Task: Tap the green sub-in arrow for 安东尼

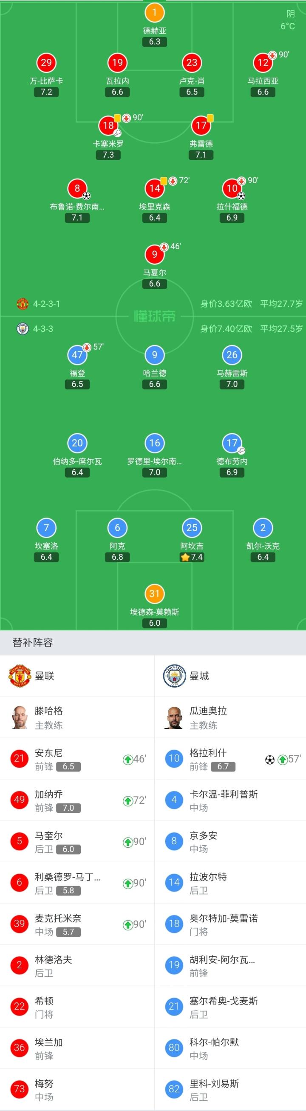Action: click(128, 760)
